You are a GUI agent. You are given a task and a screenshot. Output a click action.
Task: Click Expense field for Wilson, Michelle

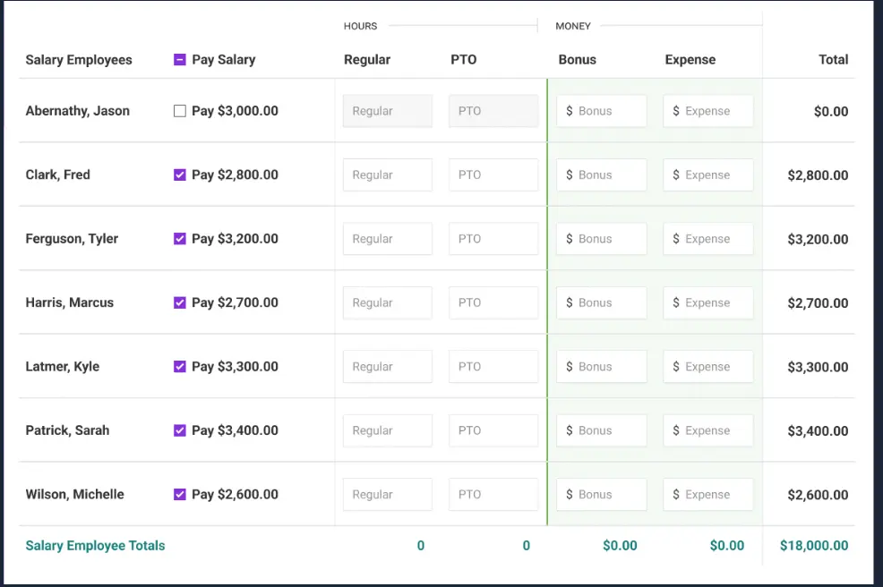tap(707, 494)
